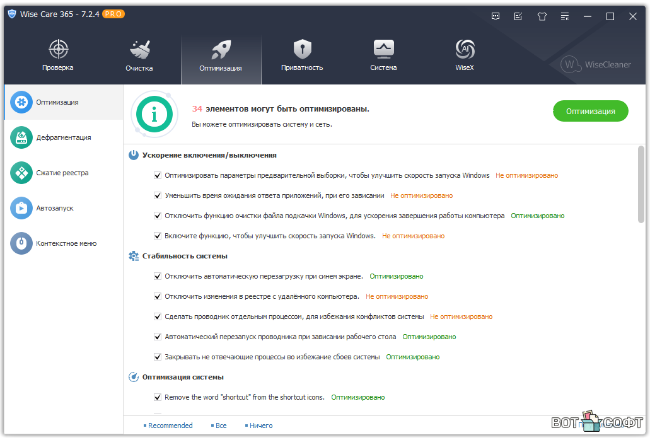This screenshot has height=440, width=650.
Task: Uncheck the prefetch parameters optimization checkbox
Action: coord(158,175)
